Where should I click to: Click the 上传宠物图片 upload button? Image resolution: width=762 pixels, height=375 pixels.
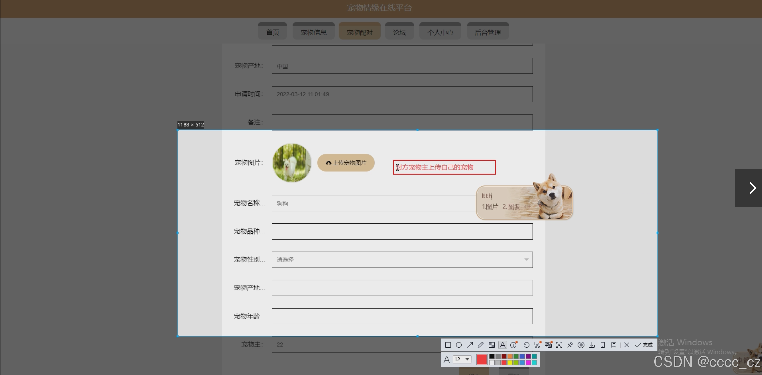point(346,163)
